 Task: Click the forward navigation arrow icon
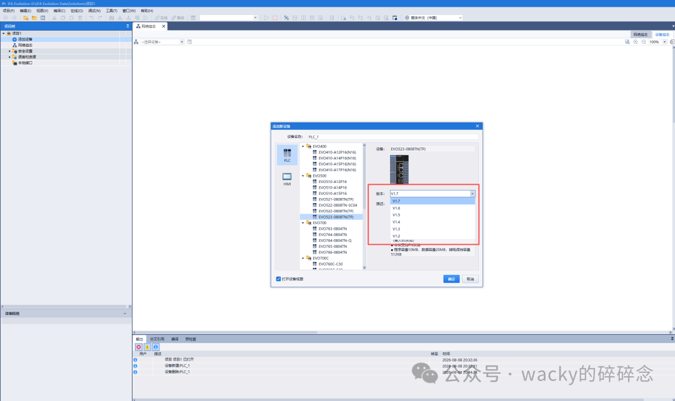14,17
